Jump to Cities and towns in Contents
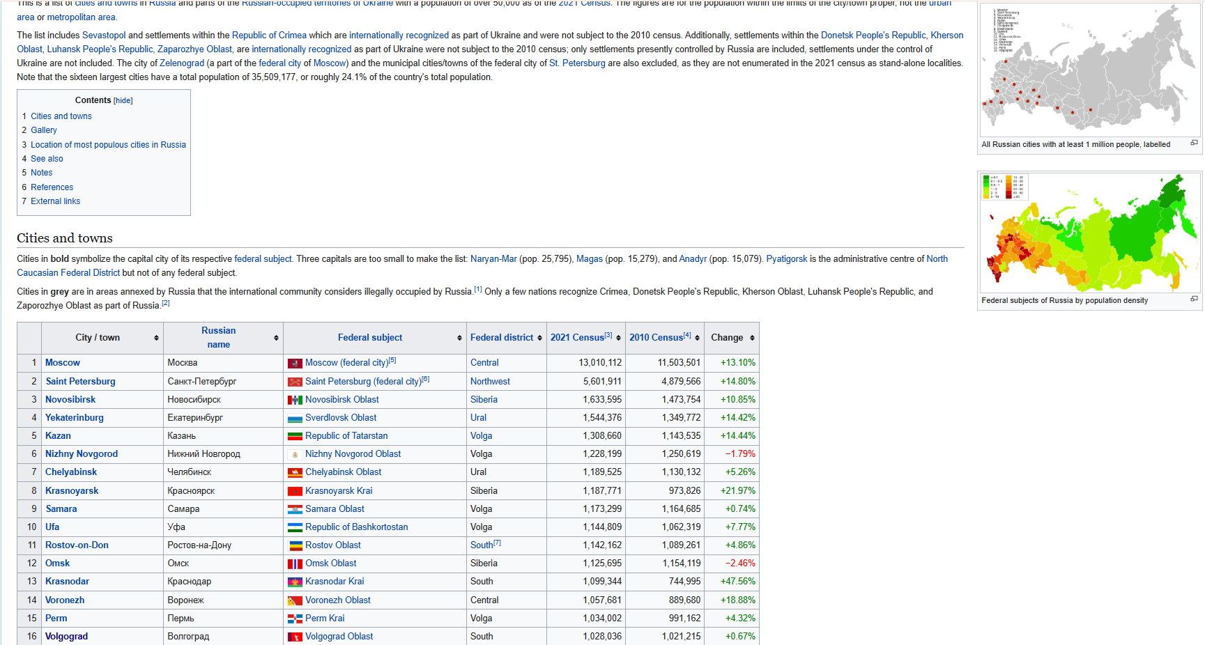 tap(61, 116)
